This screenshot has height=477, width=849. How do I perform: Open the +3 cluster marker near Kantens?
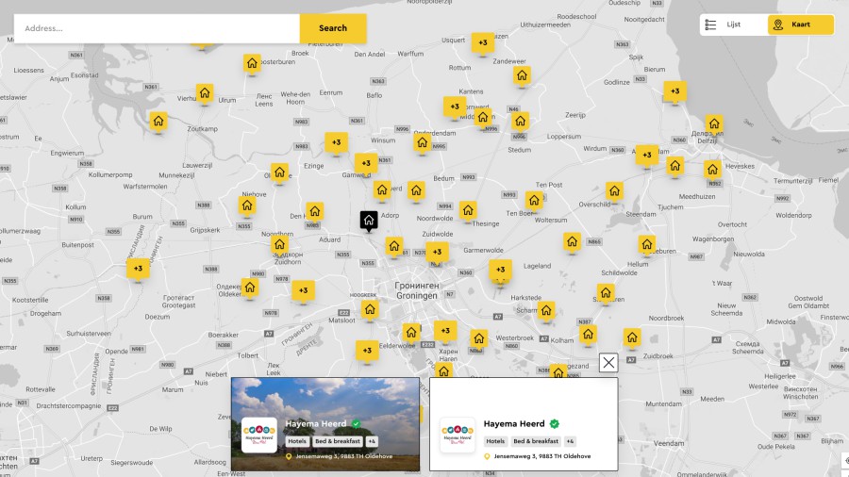pos(455,107)
